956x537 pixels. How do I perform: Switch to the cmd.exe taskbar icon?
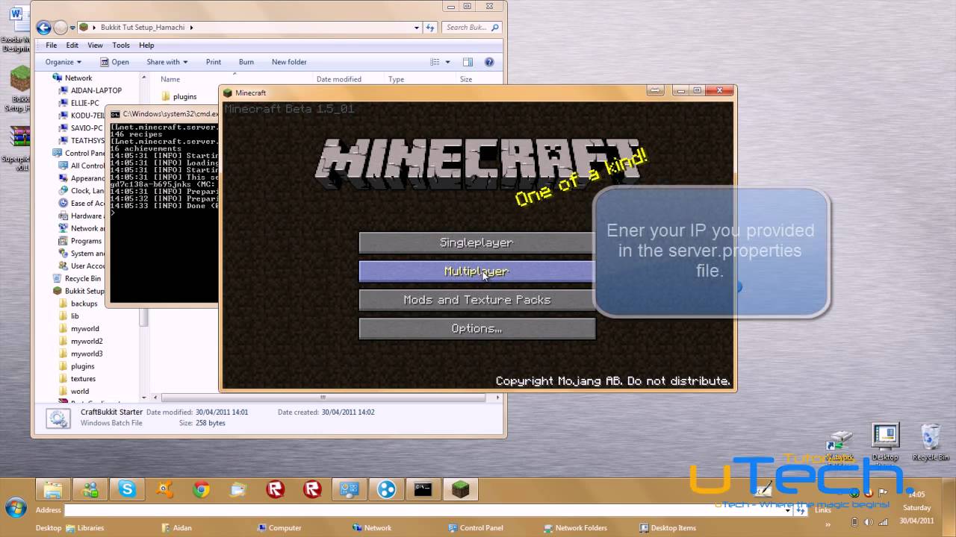(x=423, y=490)
